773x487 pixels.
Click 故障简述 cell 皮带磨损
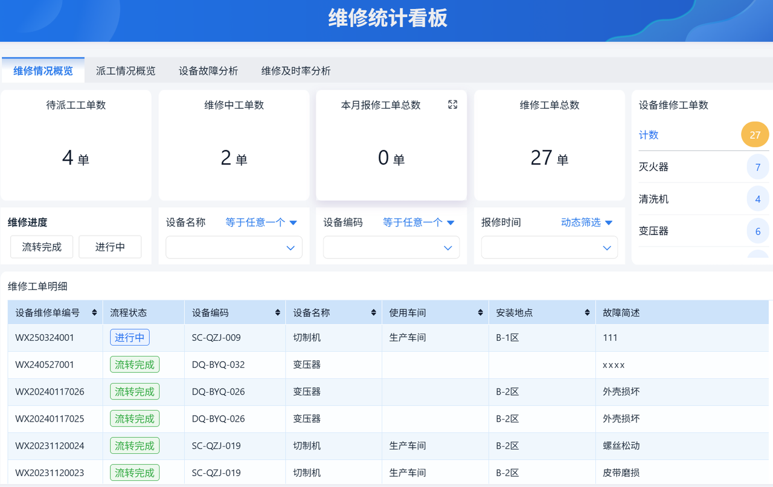coord(621,472)
